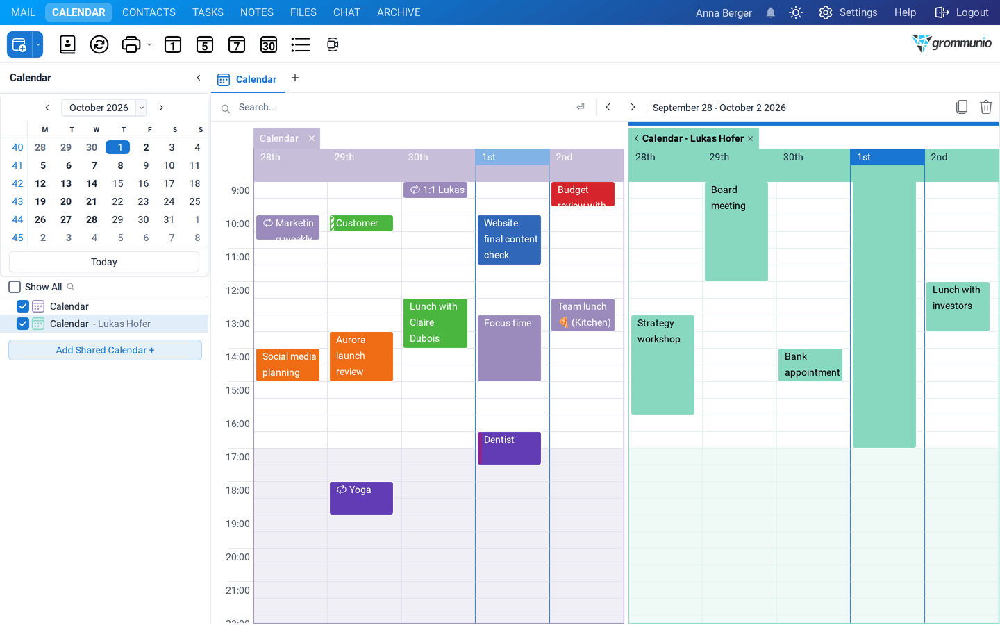Close the Calendar overlay tab
This screenshot has height=625, width=1000.
(312, 138)
